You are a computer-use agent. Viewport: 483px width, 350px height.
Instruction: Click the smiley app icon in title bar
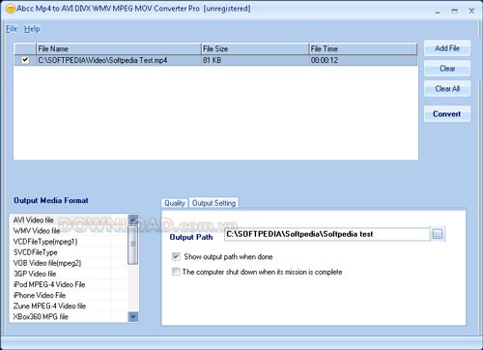tap(11, 9)
